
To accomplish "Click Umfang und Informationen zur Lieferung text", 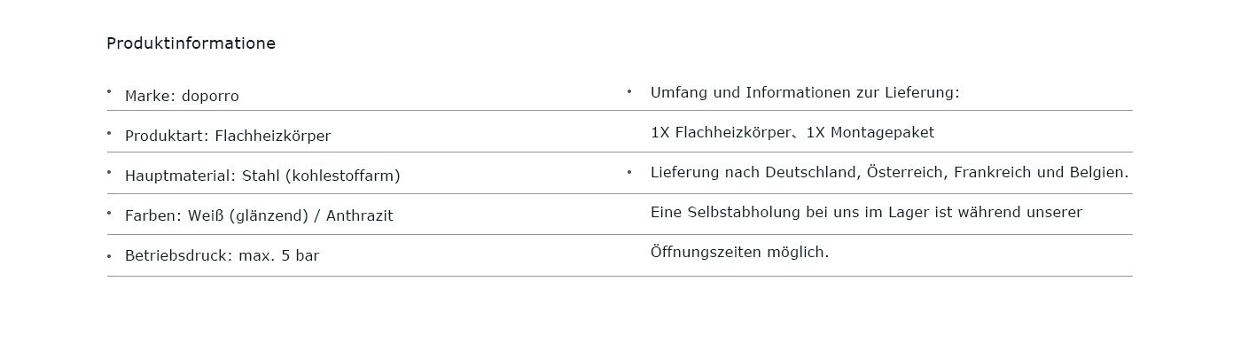I will coord(805,93).
